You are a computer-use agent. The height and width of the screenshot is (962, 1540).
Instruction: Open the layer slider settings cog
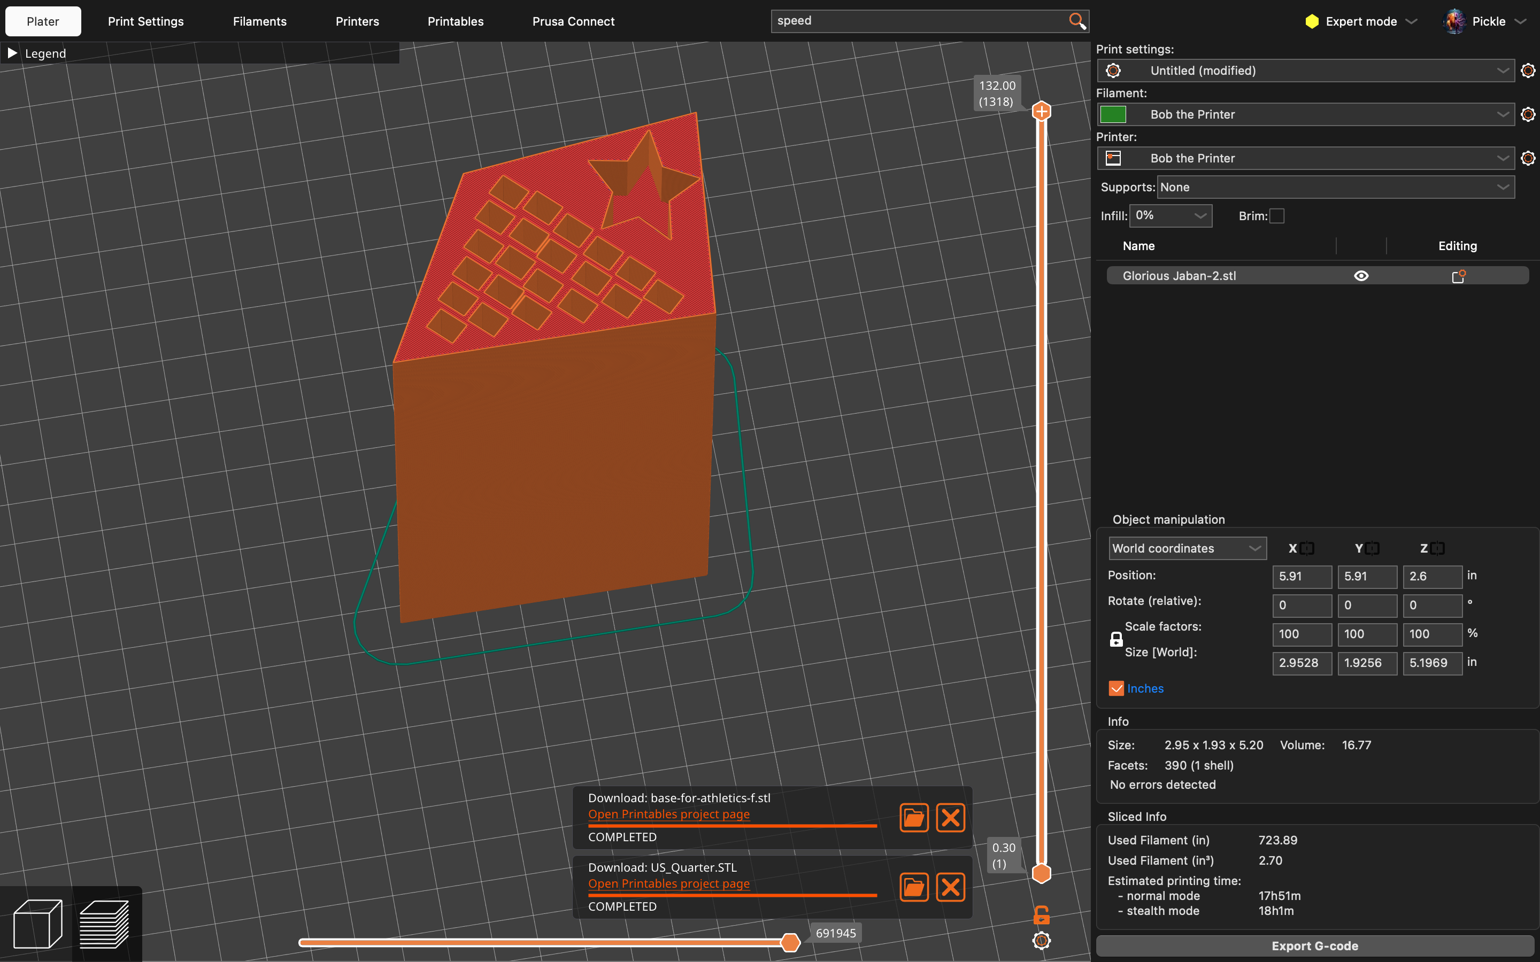(1041, 941)
